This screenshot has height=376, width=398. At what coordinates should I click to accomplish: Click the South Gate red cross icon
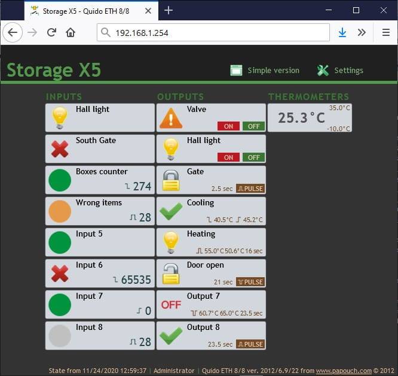(x=60, y=149)
